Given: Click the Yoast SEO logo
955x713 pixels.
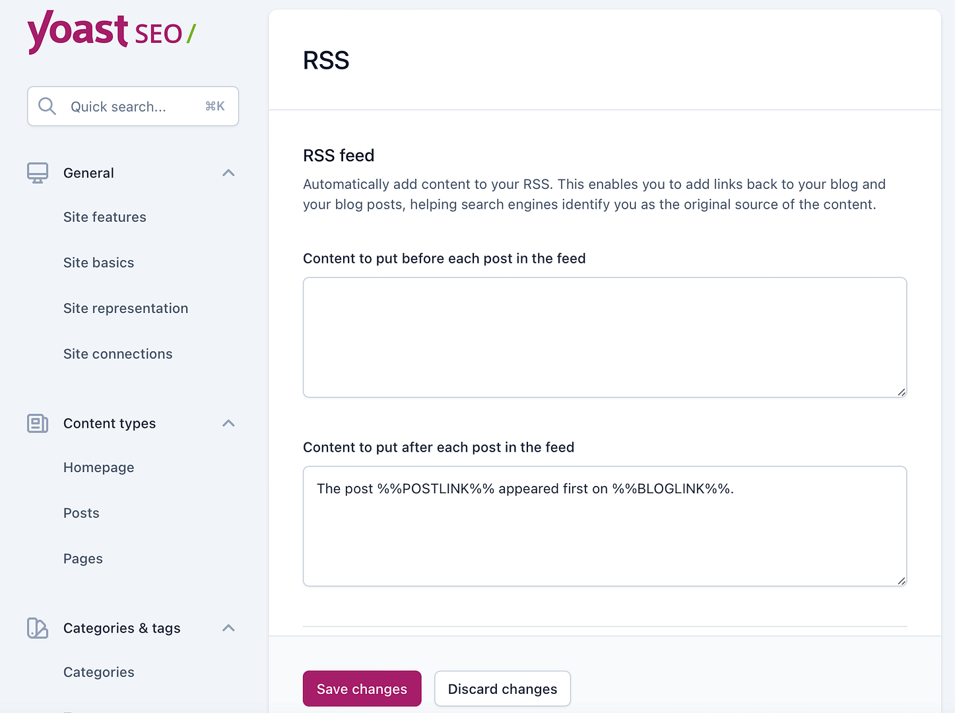Looking at the screenshot, I should pyautogui.click(x=110, y=32).
